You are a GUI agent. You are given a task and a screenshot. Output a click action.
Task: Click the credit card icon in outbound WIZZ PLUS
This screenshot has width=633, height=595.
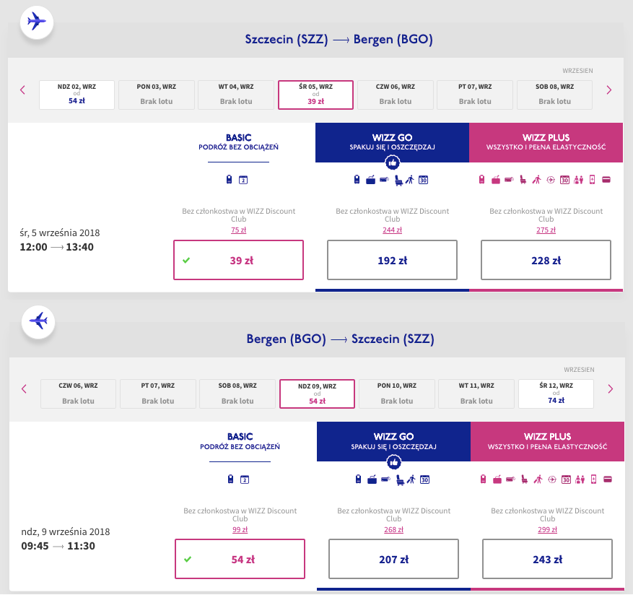[x=606, y=180]
